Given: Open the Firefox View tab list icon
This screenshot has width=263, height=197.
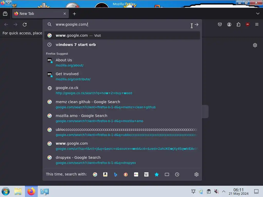Looking at the screenshot, I should [5, 14].
